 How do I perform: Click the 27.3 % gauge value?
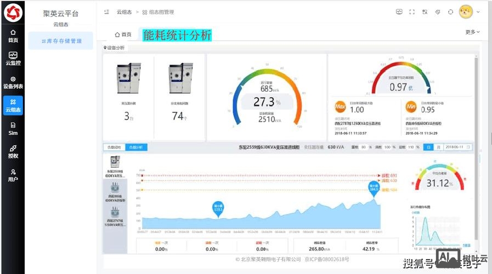(267, 102)
